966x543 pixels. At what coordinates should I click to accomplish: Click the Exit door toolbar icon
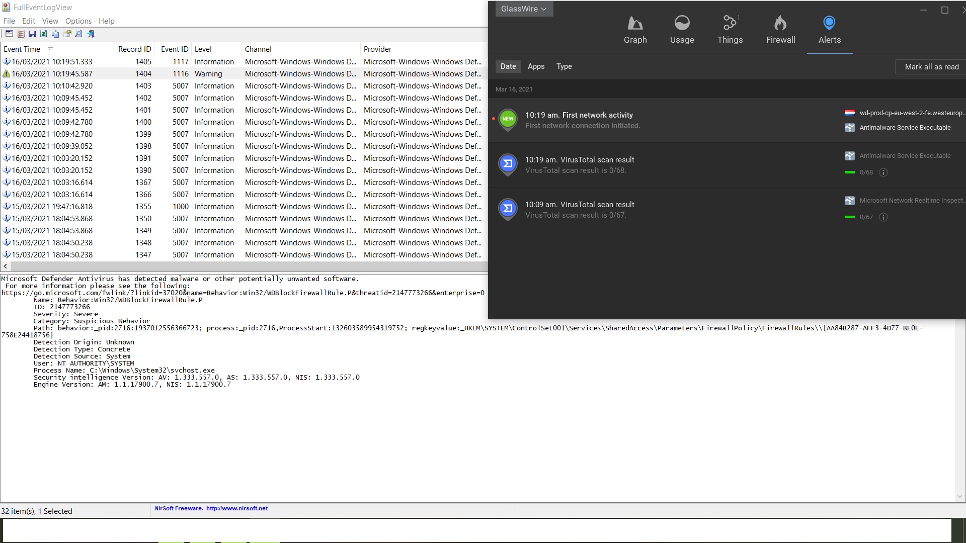pyautogui.click(x=91, y=34)
